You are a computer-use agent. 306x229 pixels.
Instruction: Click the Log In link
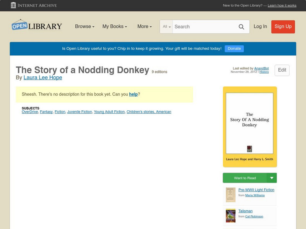(260, 26)
